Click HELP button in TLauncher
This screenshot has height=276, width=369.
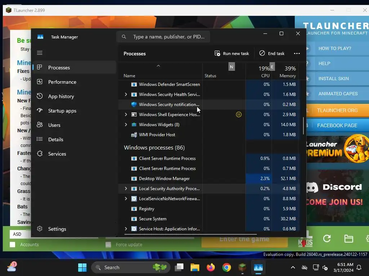338,63
